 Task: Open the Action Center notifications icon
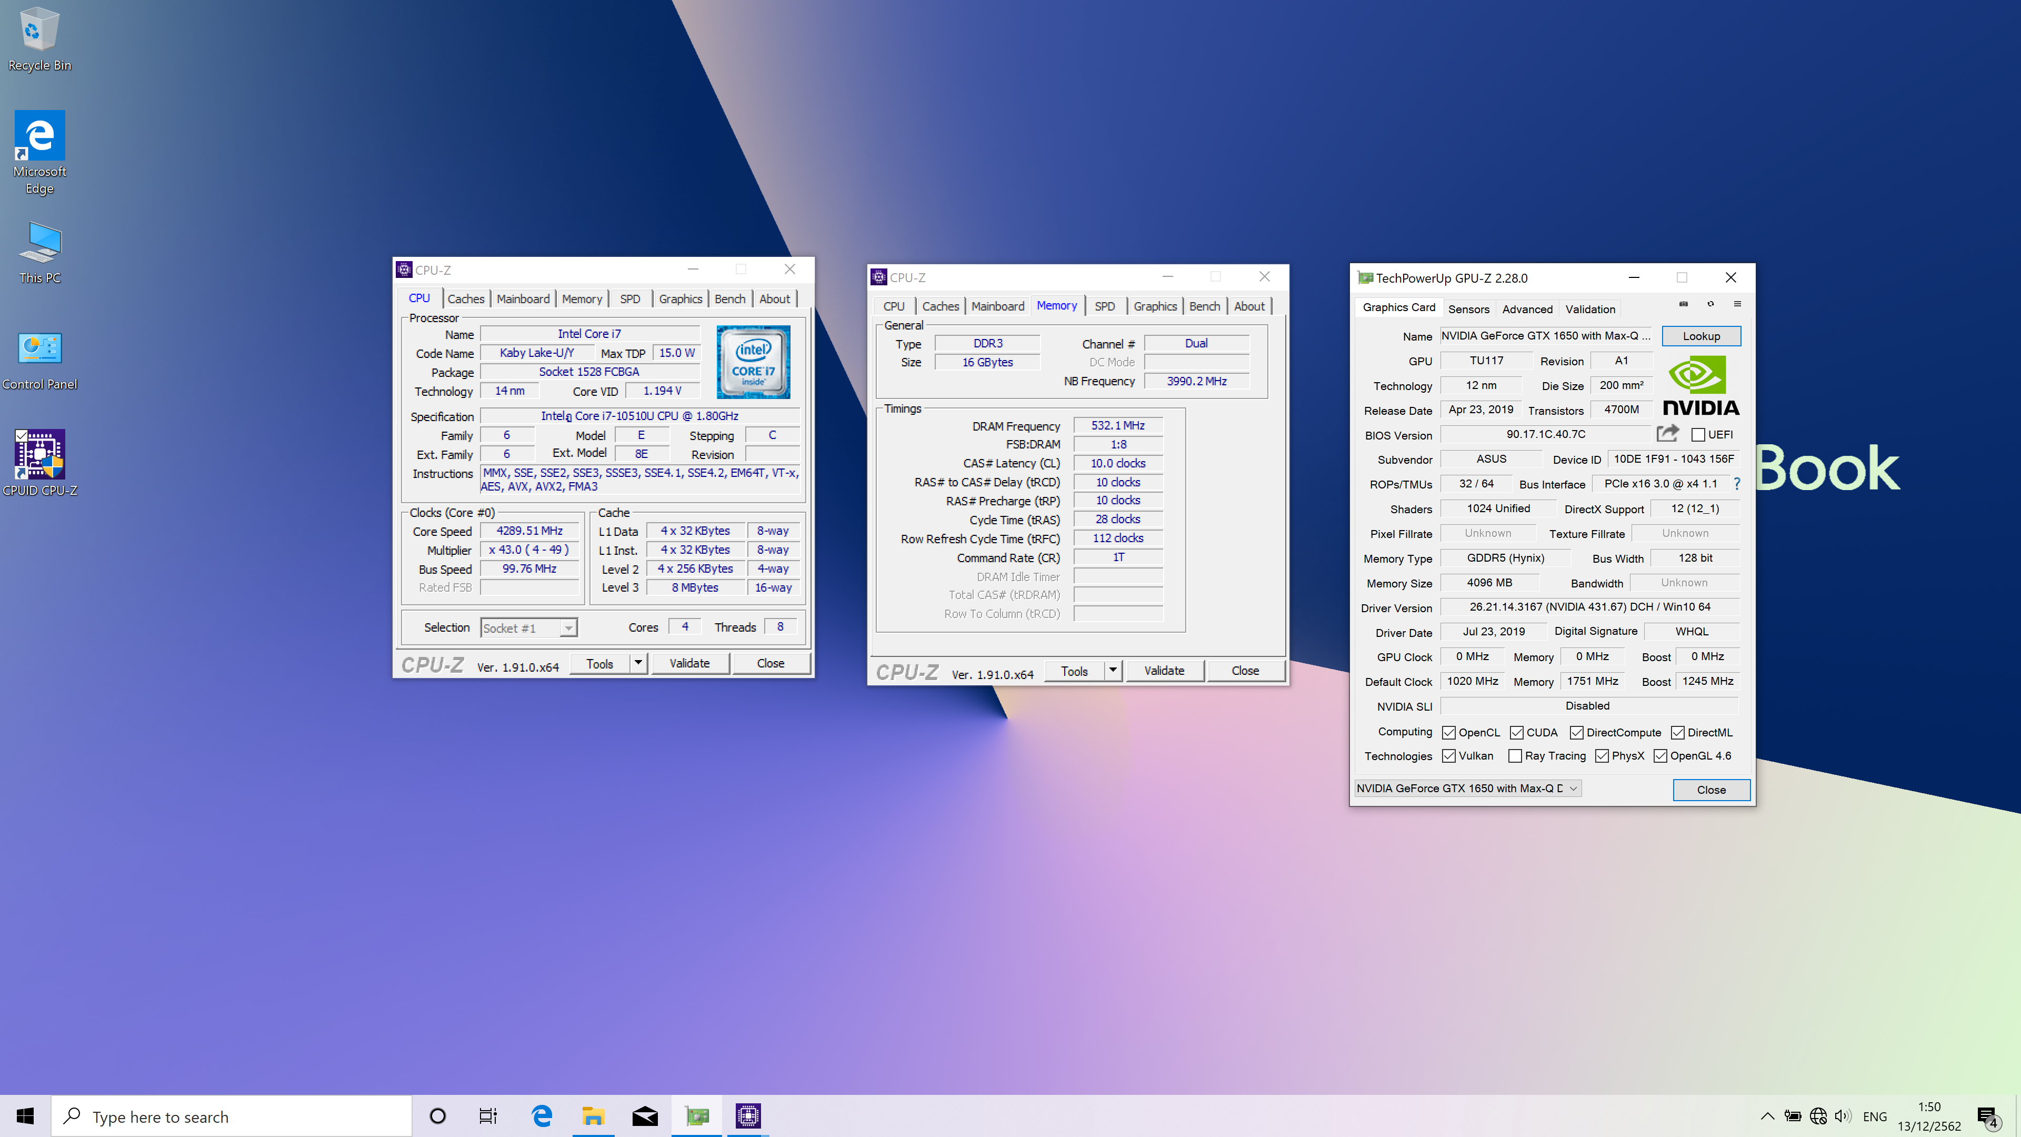coord(1988,1116)
